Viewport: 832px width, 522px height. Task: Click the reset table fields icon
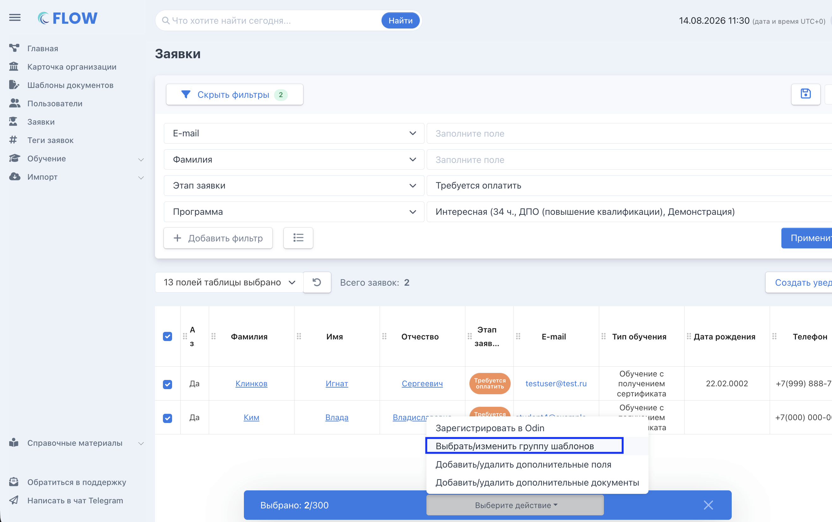click(317, 283)
